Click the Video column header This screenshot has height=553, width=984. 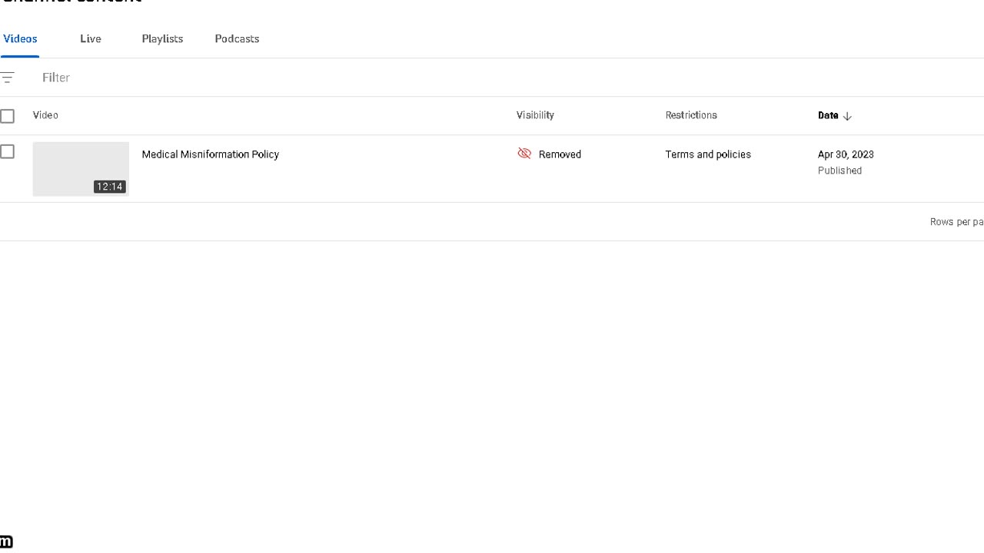45,115
